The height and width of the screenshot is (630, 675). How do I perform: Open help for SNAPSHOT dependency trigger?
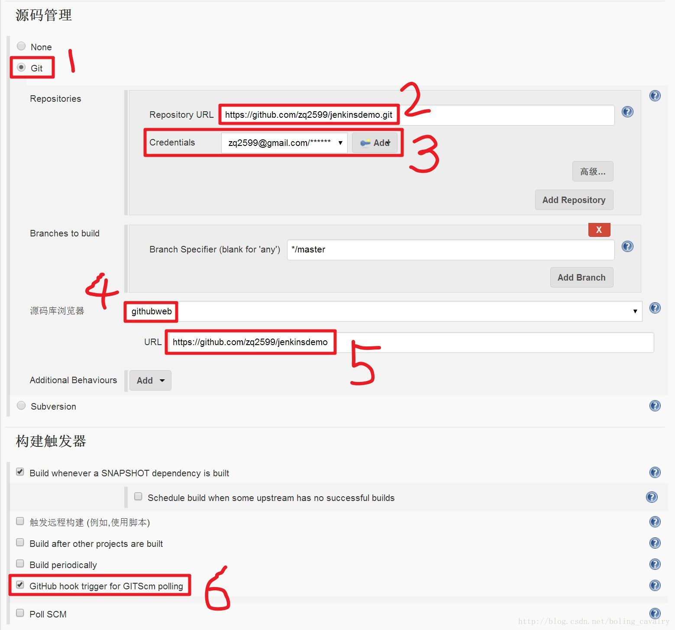pyautogui.click(x=655, y=472)
